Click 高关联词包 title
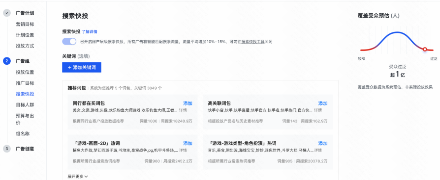The width and height of the screenshot is (440, 180). pos(220,103)
